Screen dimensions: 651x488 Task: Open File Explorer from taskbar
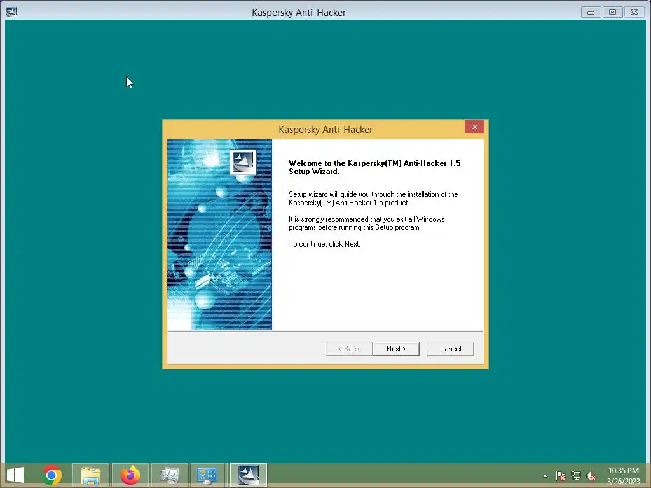coord(91,475)
